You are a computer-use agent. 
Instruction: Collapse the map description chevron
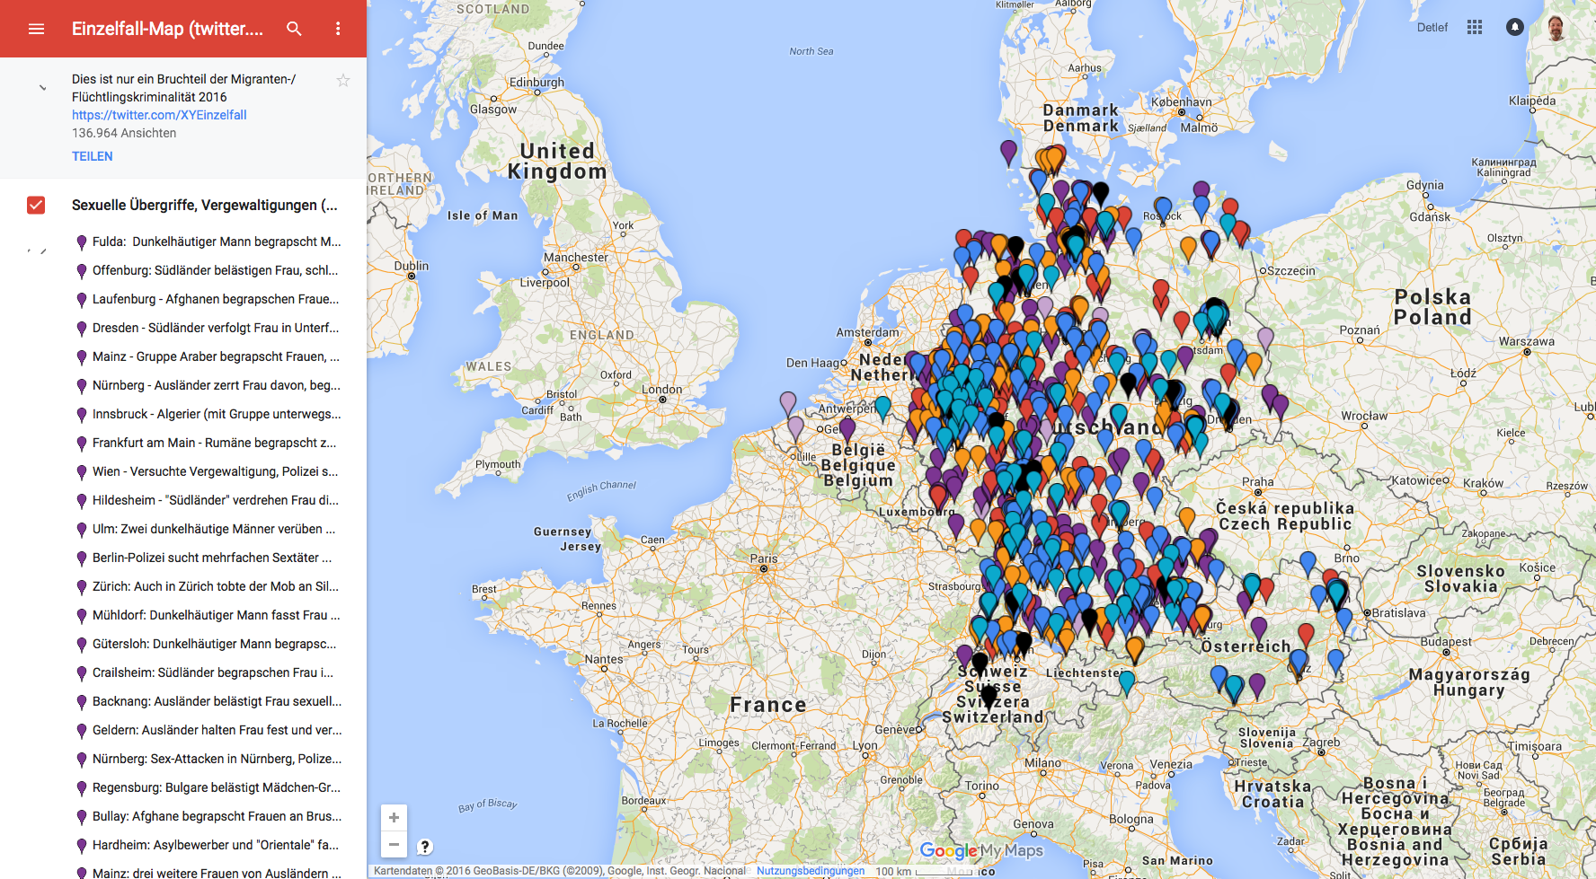[42, 88]
